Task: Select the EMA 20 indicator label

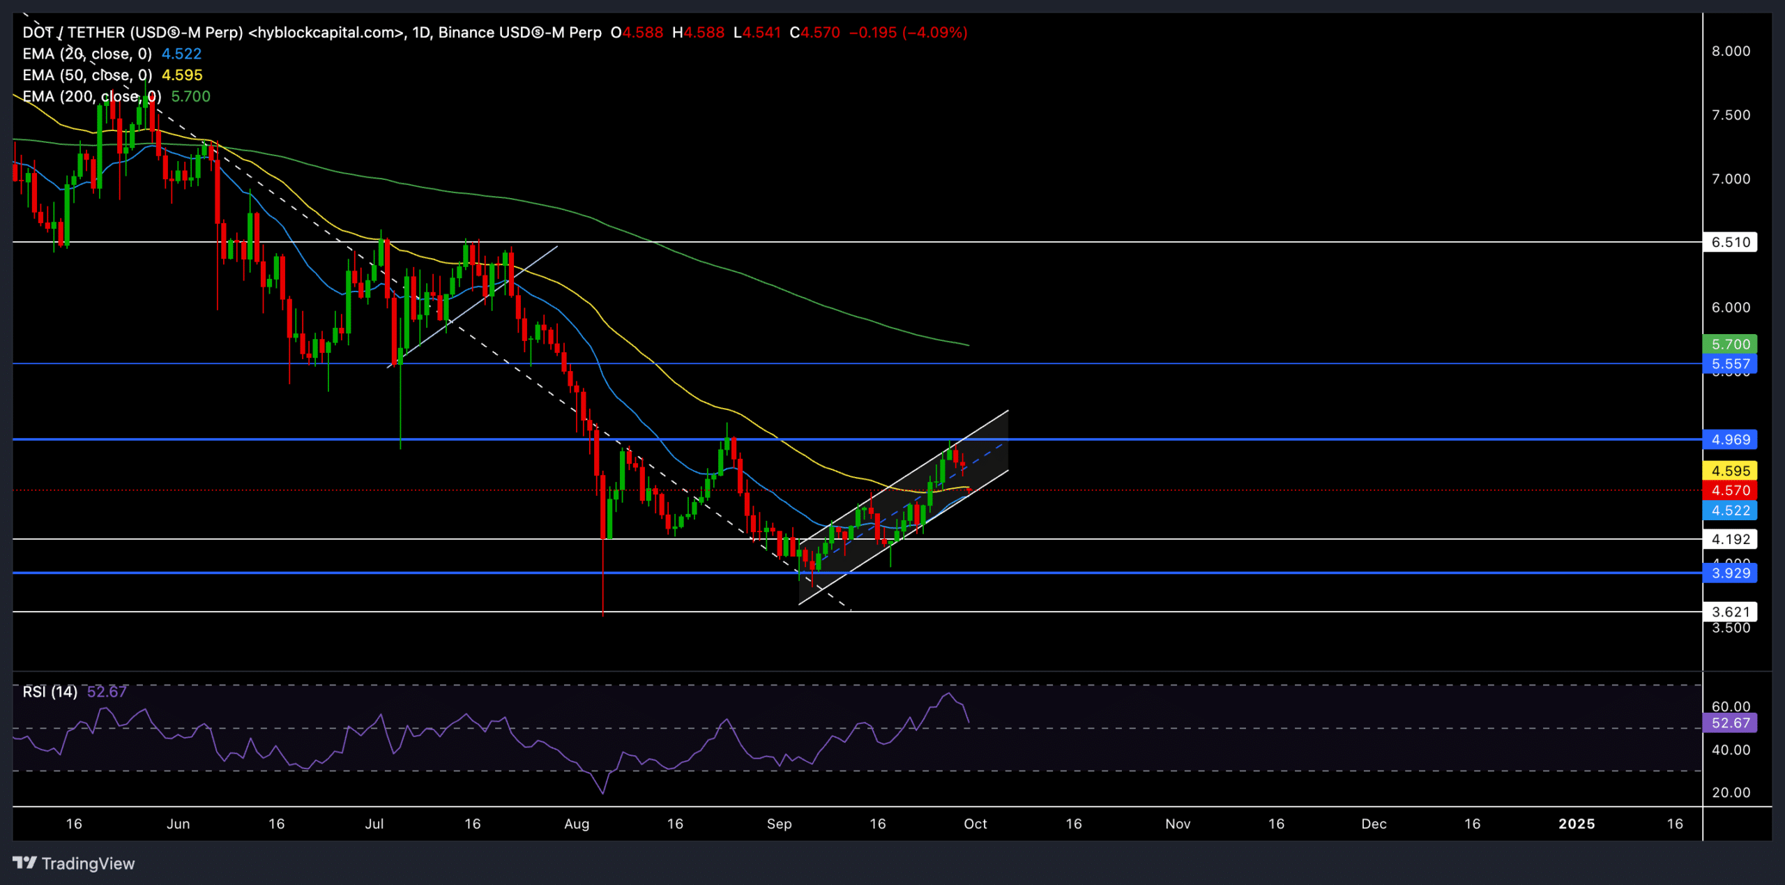Action: coord(87,54)
